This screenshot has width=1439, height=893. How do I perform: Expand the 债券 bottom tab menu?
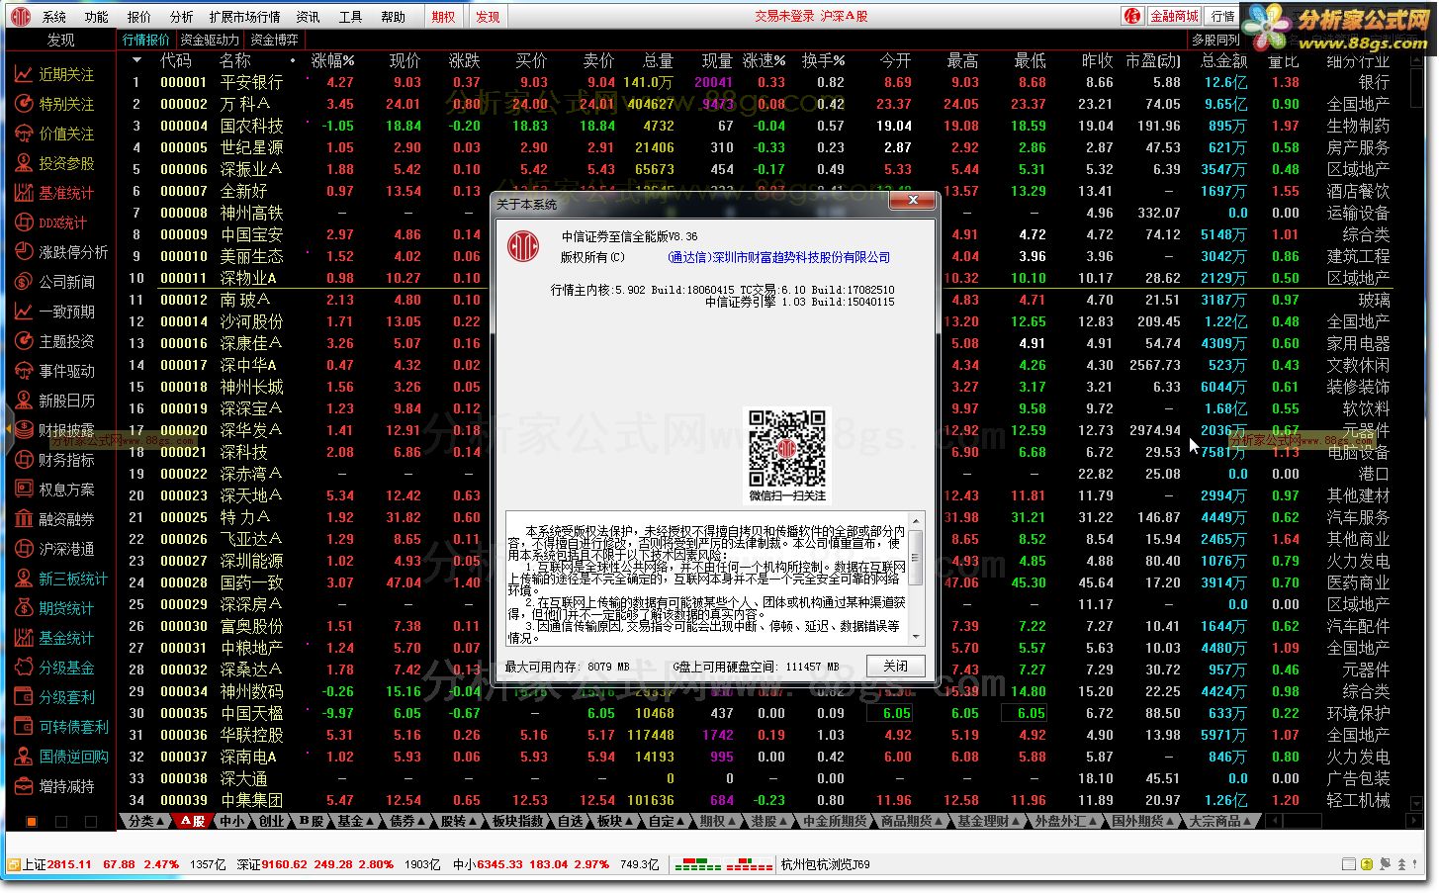tap(406, 821)
